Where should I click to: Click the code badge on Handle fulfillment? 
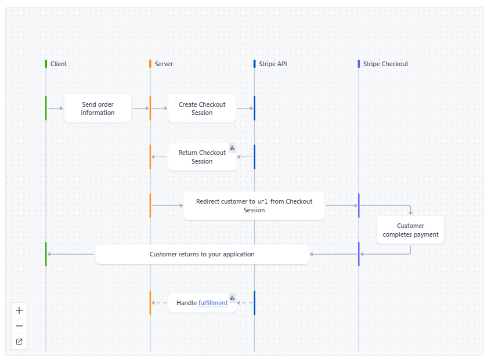click(232, 297)
